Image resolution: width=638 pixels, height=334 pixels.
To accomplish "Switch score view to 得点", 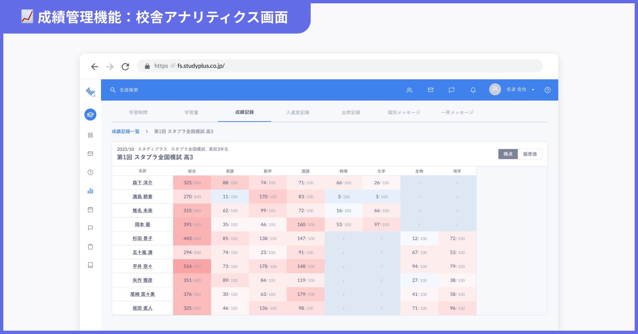I will point(508,154).
